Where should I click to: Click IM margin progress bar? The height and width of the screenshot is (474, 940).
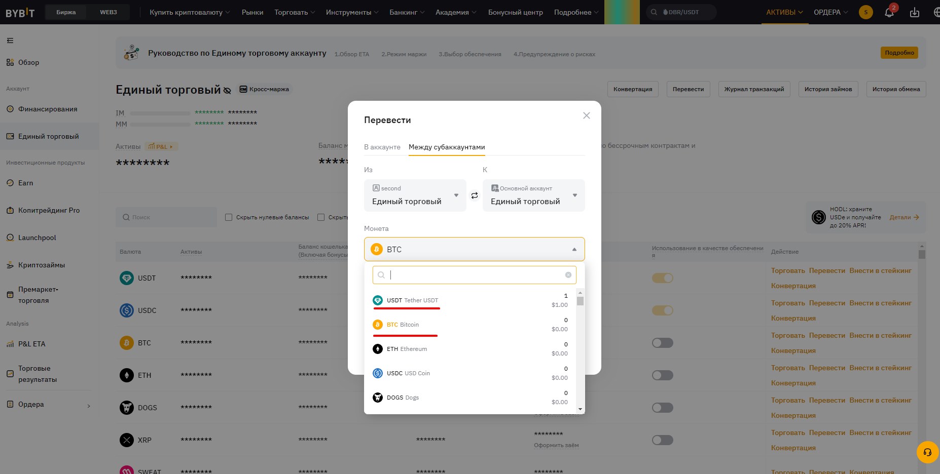click(161, 113)
